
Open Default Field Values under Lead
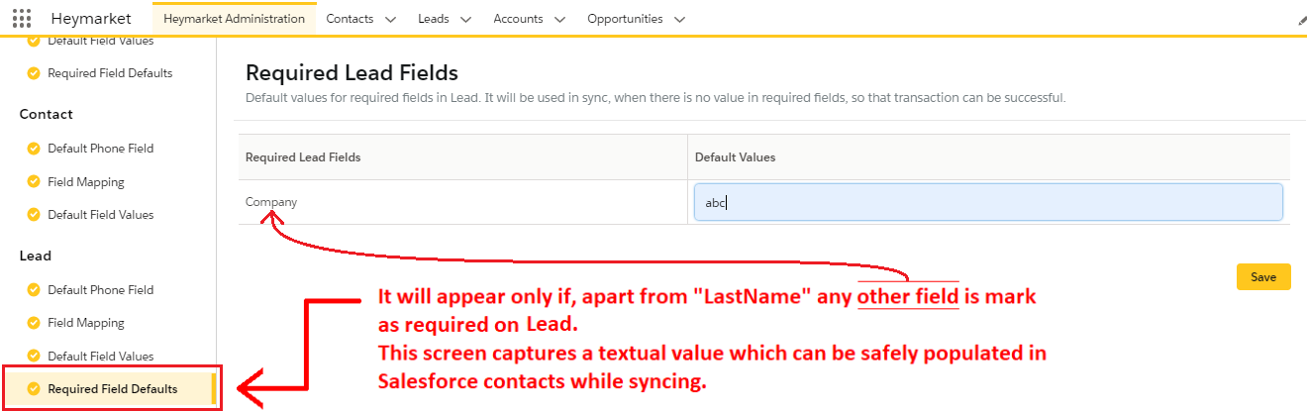(x=100, y=356)
